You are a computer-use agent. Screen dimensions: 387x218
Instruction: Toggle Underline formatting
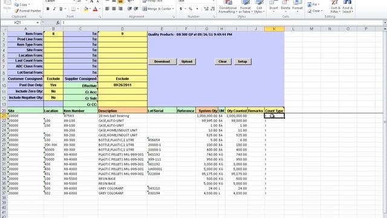tap(60, 9)
